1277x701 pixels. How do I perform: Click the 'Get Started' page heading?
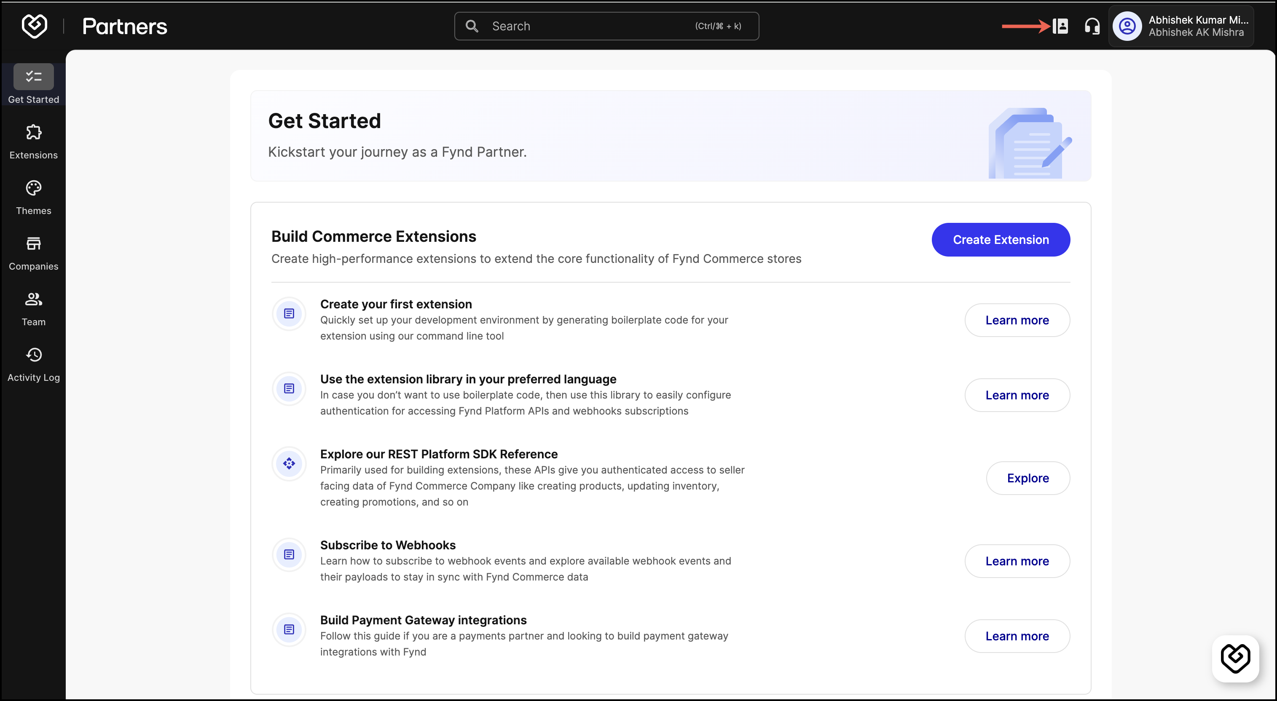tap(325, 121)
